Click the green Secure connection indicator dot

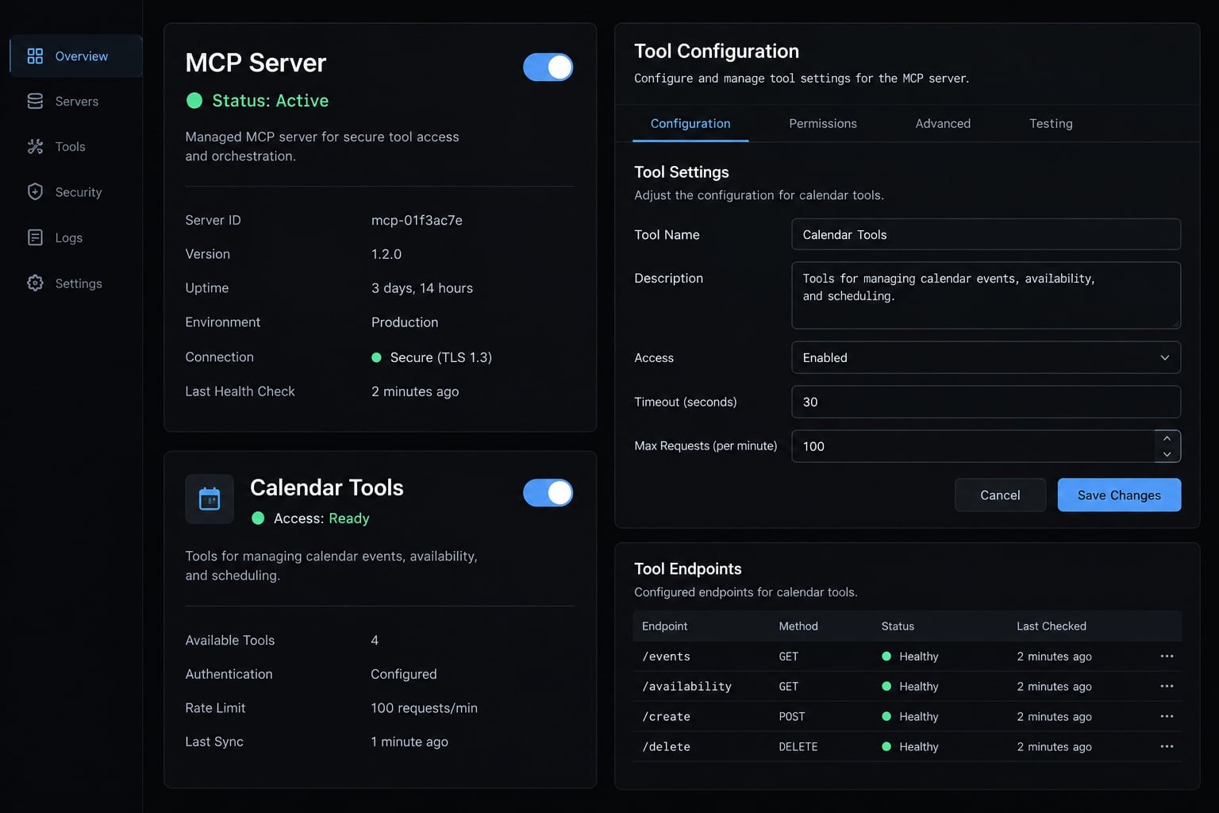[x=377, y=357]
